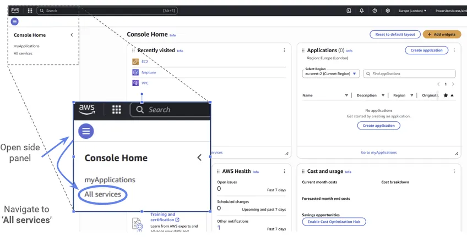Click Console Home heading in the small side panel
467x248 pixels.
[30, 35]
